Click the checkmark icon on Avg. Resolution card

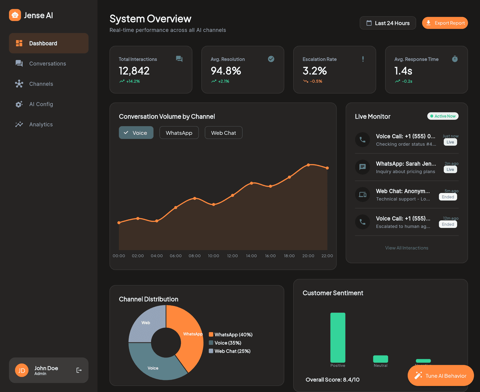click(271, 59)
